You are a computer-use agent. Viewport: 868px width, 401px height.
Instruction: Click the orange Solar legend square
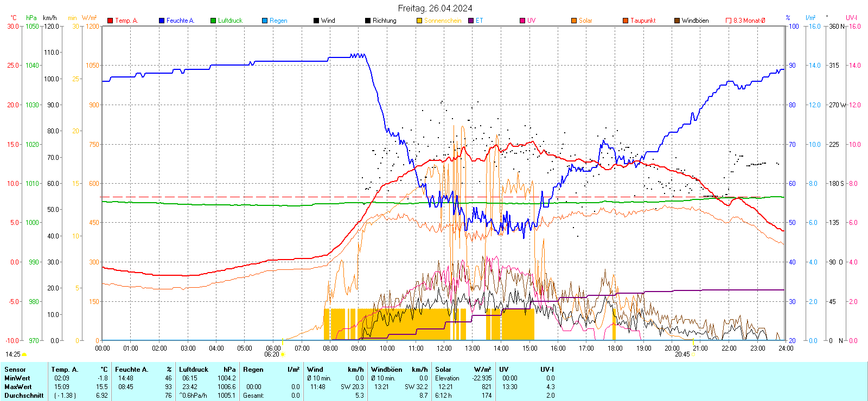coord(574,21)
